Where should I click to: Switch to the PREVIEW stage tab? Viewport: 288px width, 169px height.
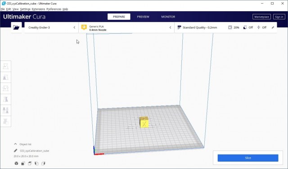143,17
